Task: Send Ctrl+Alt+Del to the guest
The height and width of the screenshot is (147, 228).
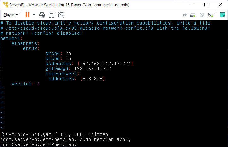Action: pos(42,15)
